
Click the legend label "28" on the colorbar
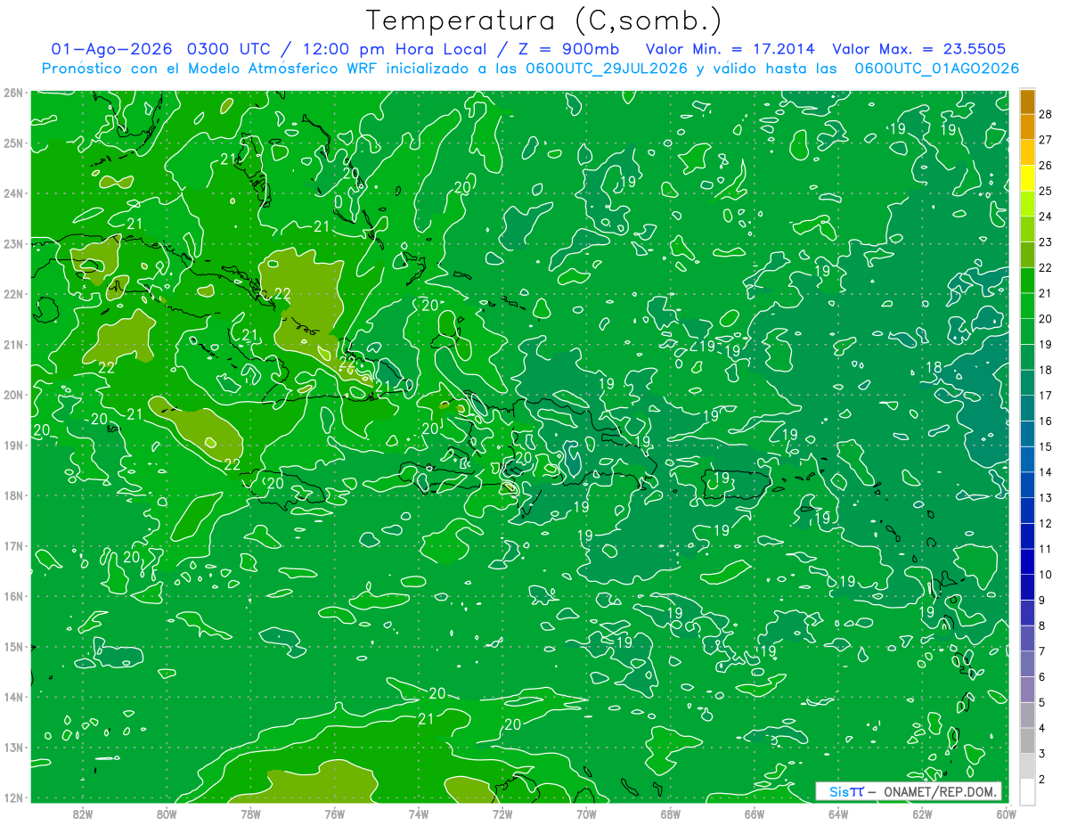pos(1047,114)
